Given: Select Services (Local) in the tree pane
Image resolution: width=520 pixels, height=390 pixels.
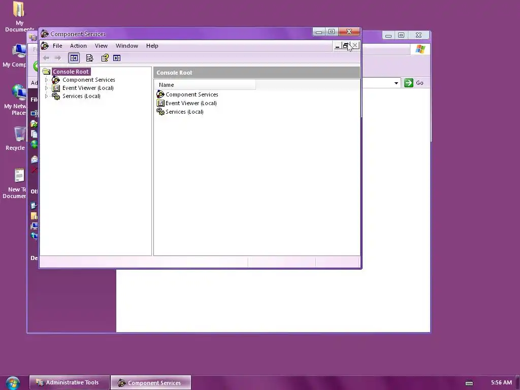Looking at the screenshot, I should coord(81,96).
